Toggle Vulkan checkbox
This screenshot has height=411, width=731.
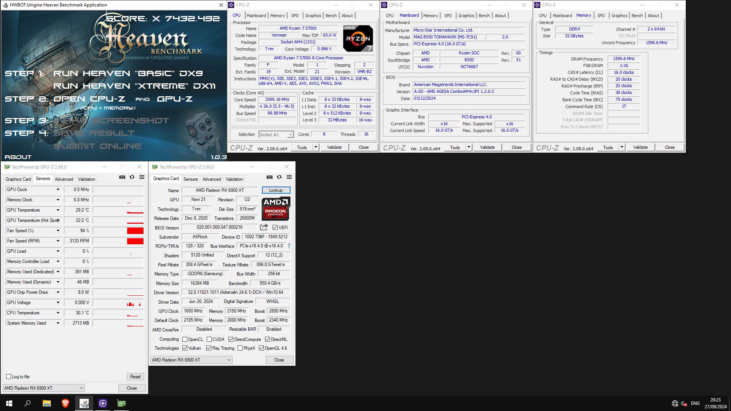(x=185, y=348)
